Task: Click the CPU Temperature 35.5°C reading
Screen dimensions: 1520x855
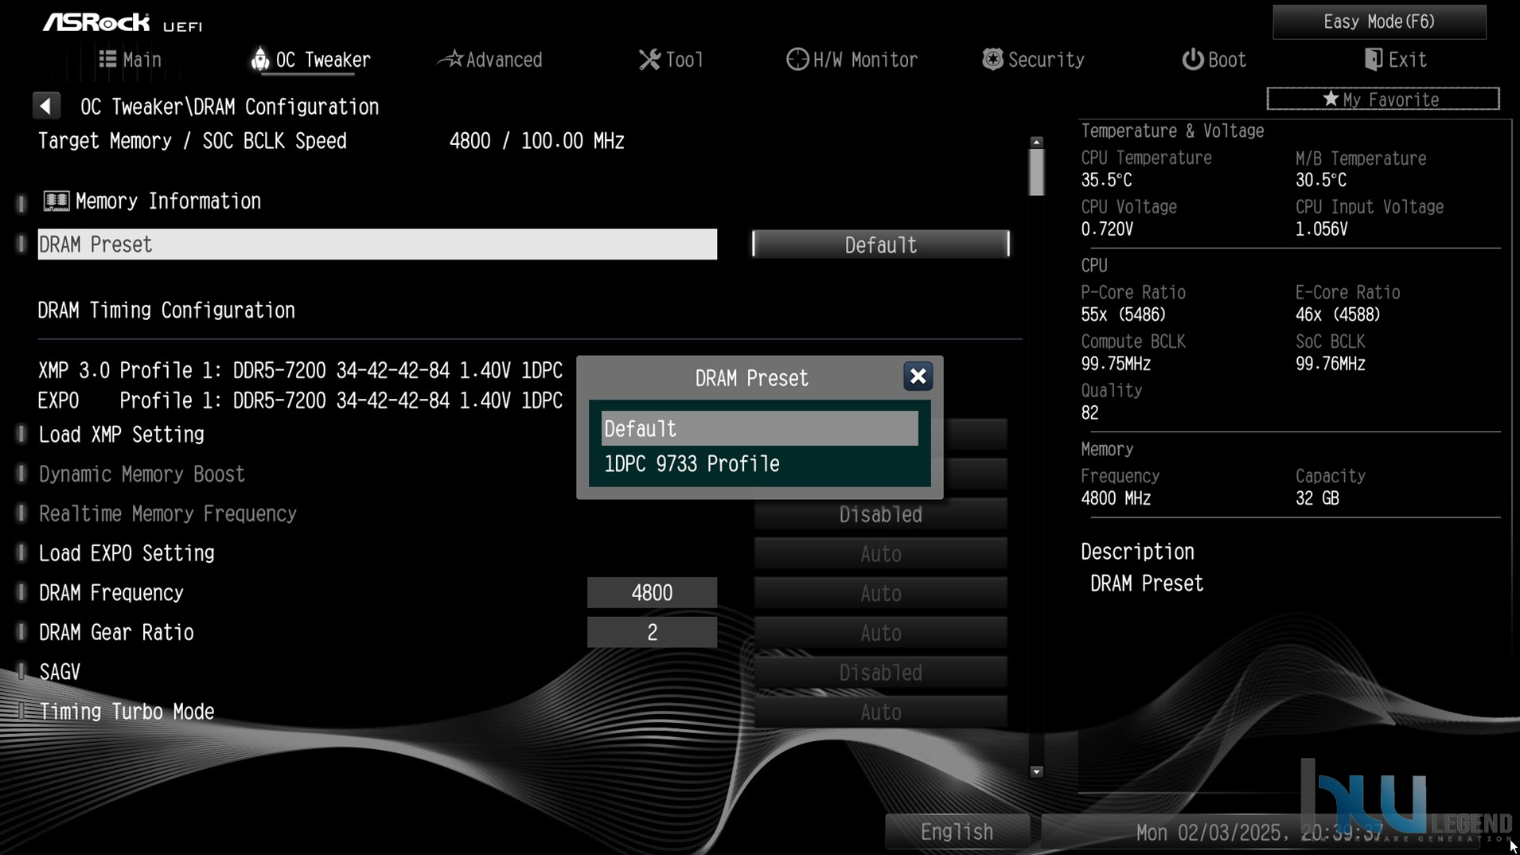Action: pyautogui.click(x=1106, y=180)
